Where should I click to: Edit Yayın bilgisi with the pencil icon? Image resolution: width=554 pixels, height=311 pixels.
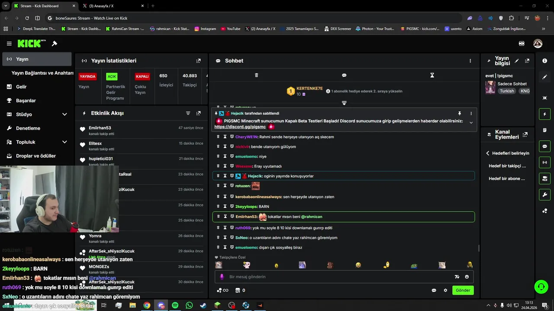[516, 61]
